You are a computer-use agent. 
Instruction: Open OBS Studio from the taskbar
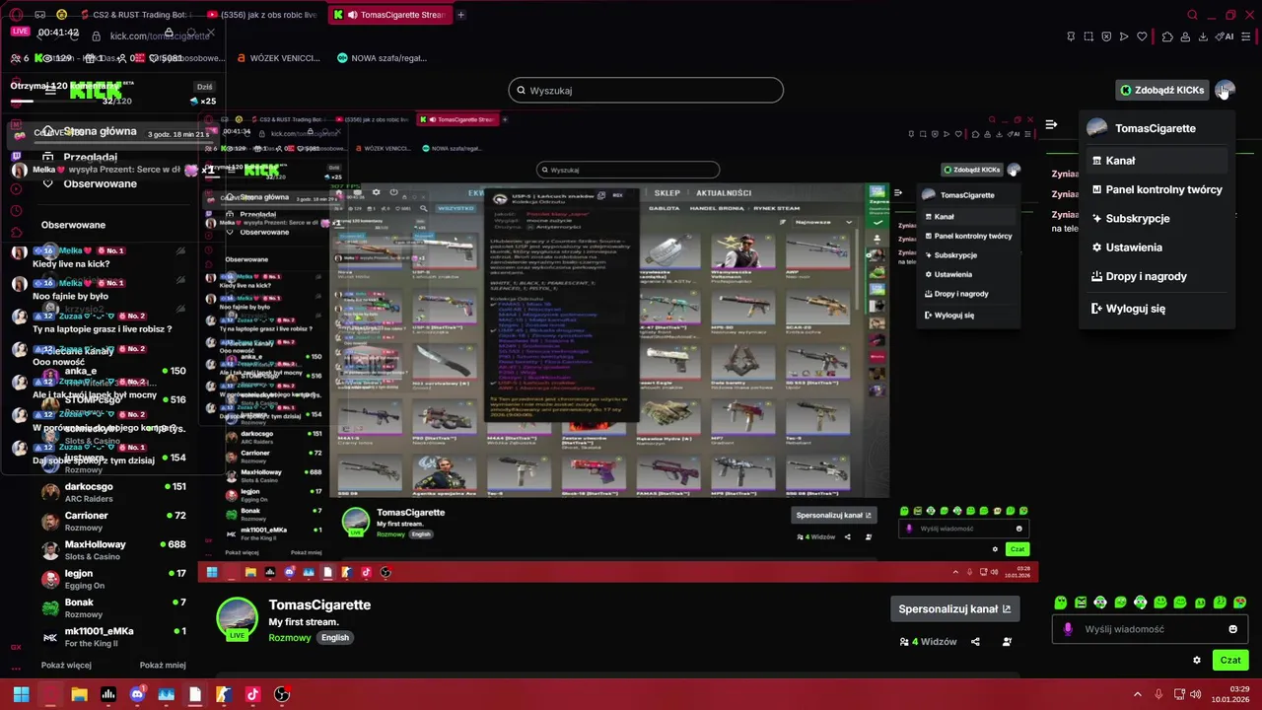[x=282, y=694]
